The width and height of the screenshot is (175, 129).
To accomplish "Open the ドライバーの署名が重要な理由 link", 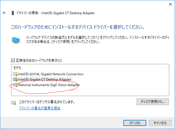I will (40, 108).
